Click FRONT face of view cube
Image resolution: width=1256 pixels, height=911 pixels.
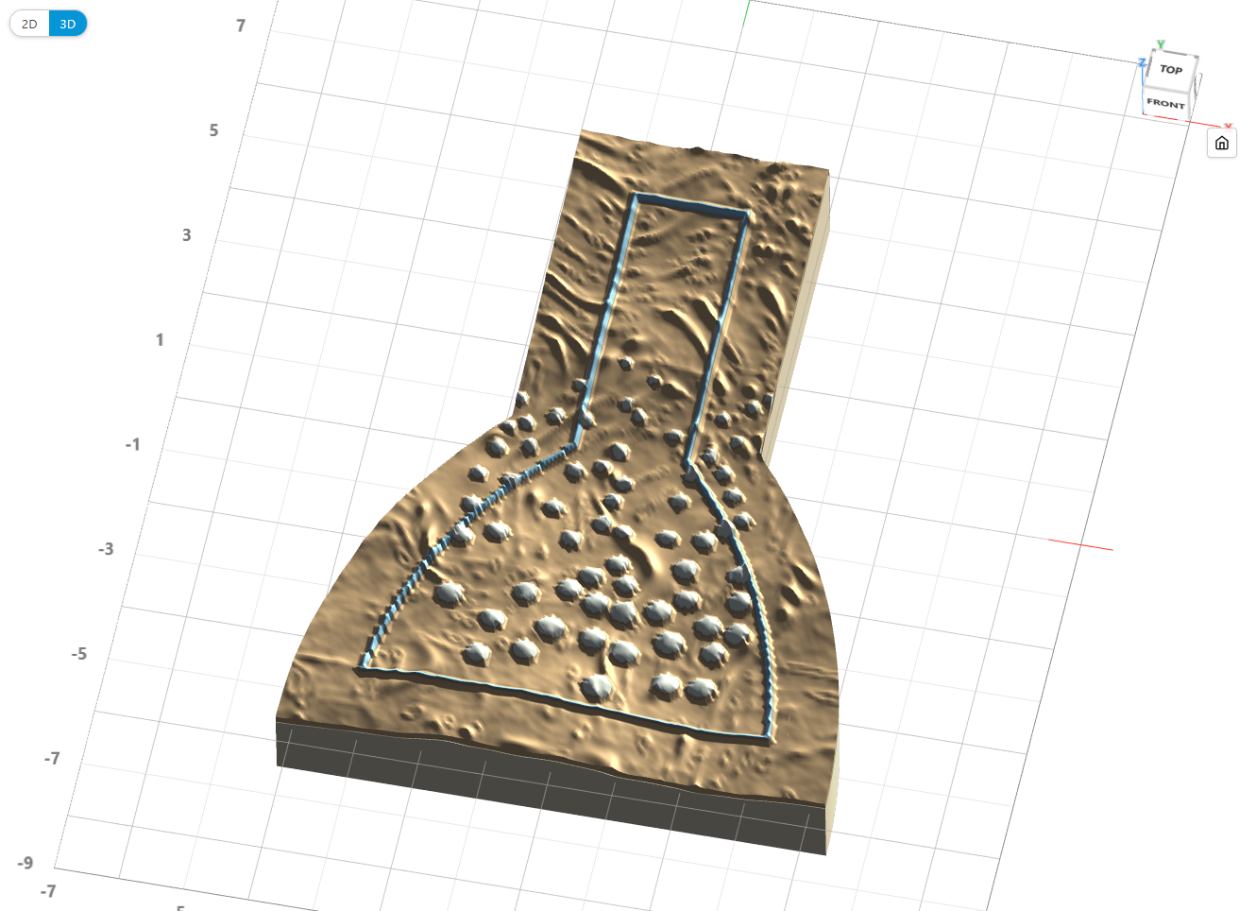[1165, 103]
